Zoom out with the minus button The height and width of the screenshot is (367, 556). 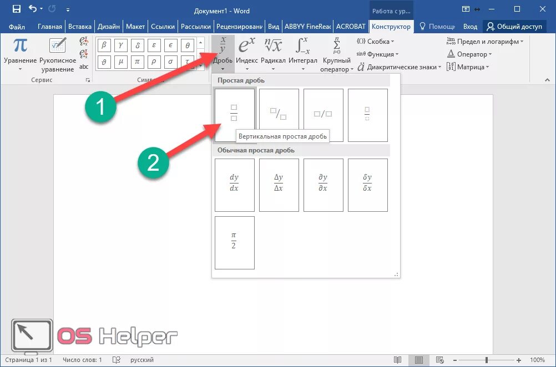pos(455,360)
